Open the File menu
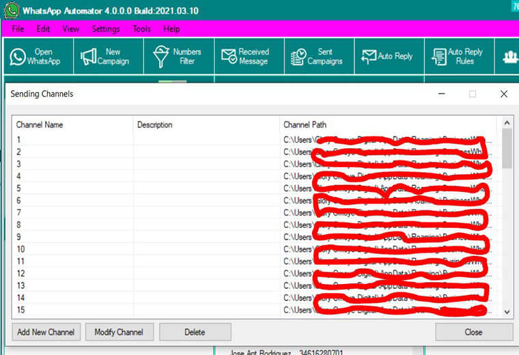The width and height of the screenshot is (519, 355). 18,29
